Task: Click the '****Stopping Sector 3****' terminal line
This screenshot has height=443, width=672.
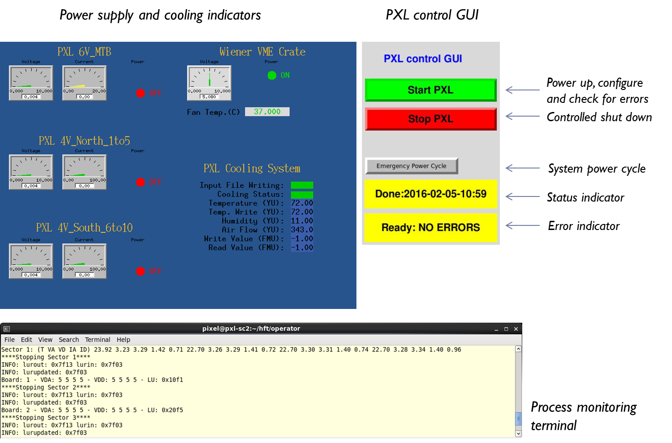Action: (x=46, y=418)
